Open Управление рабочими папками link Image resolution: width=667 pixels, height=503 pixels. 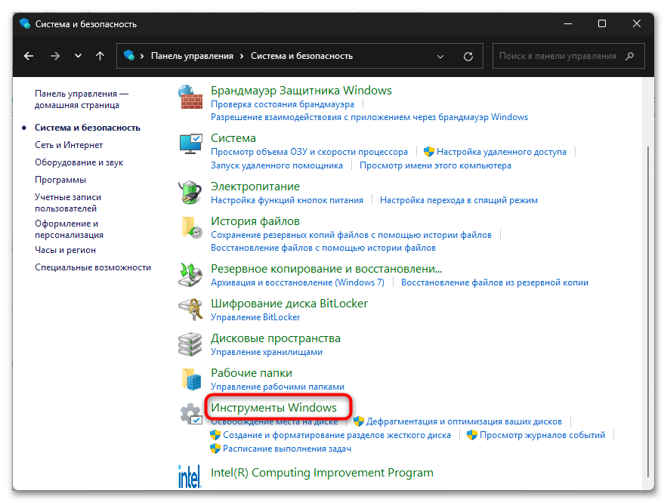click(277, 387)
